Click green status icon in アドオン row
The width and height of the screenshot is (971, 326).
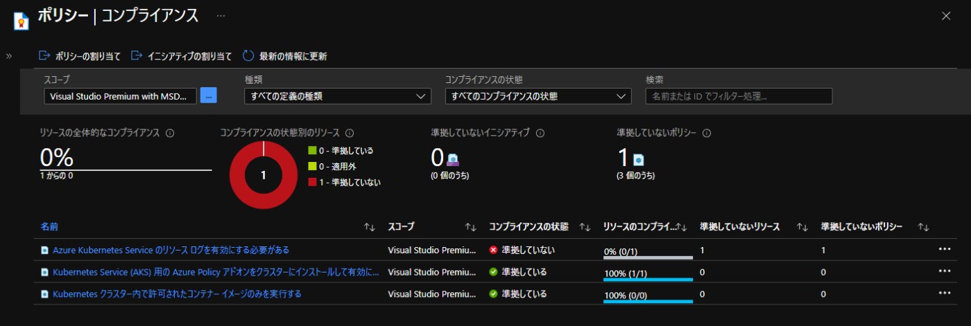pyautogui.click(x=494, y=272)
